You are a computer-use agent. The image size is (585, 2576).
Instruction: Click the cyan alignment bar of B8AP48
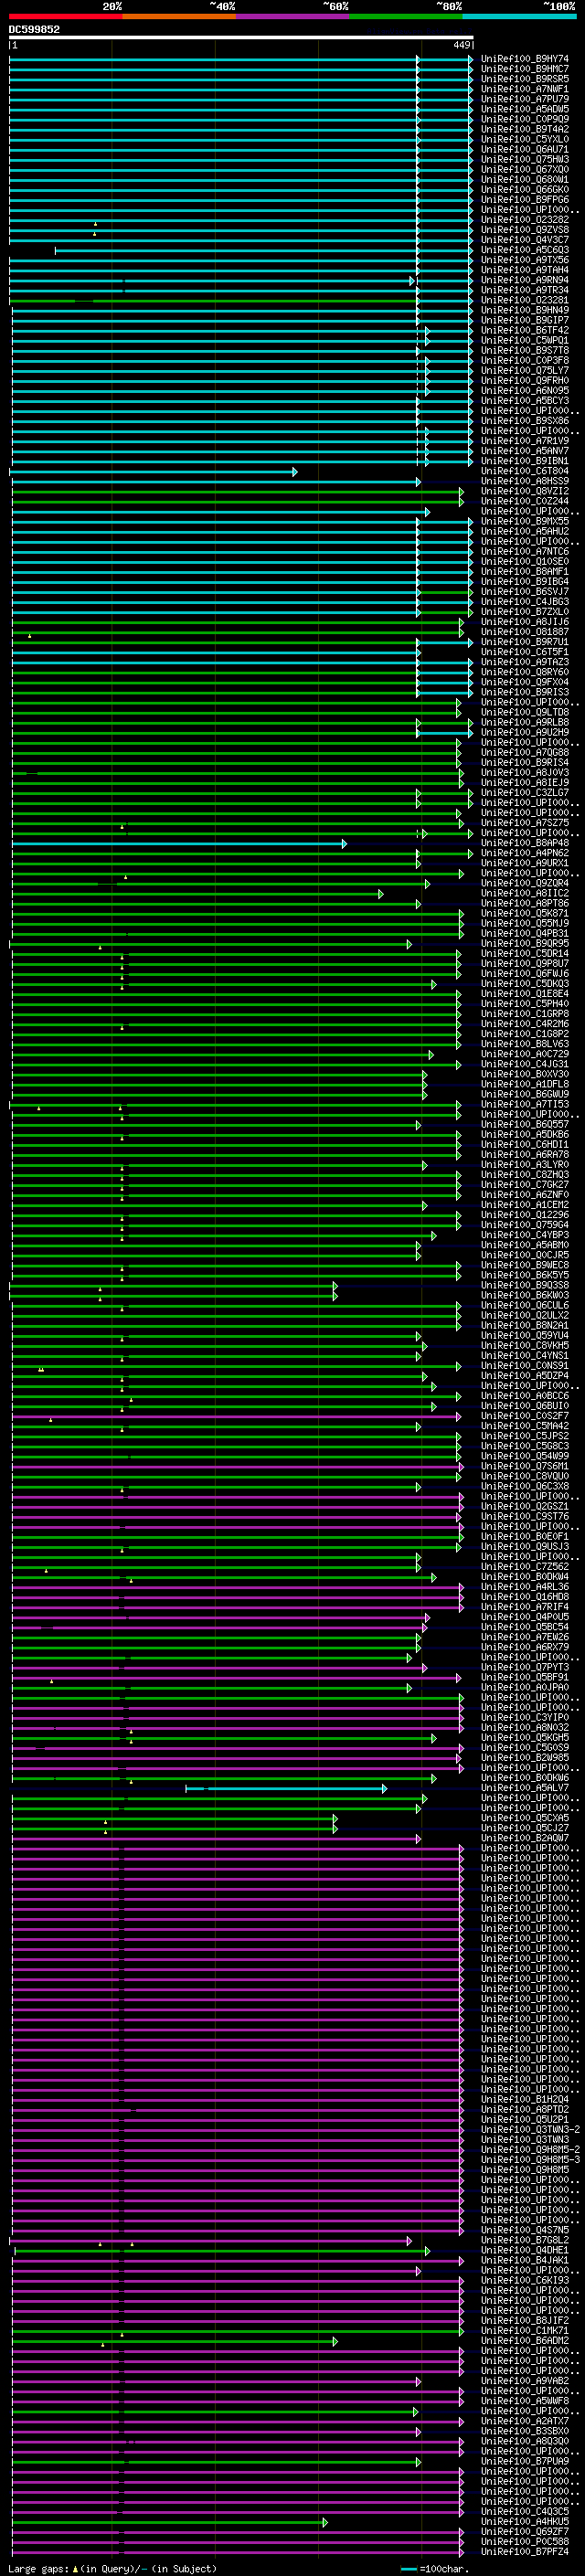tap(179, 844)
